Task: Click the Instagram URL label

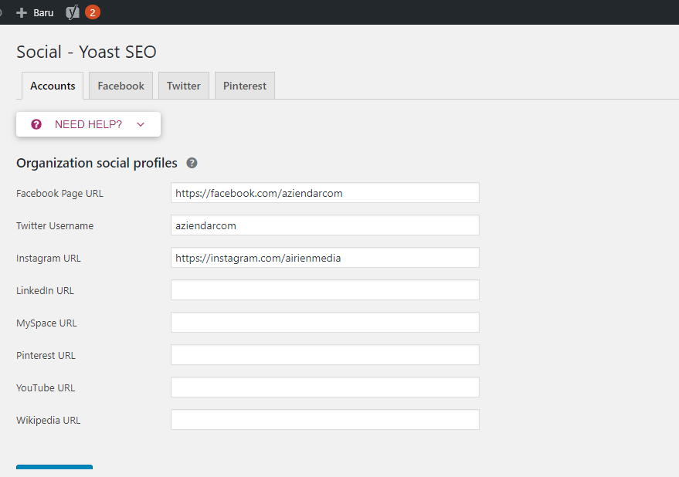Action: [49, 259]
